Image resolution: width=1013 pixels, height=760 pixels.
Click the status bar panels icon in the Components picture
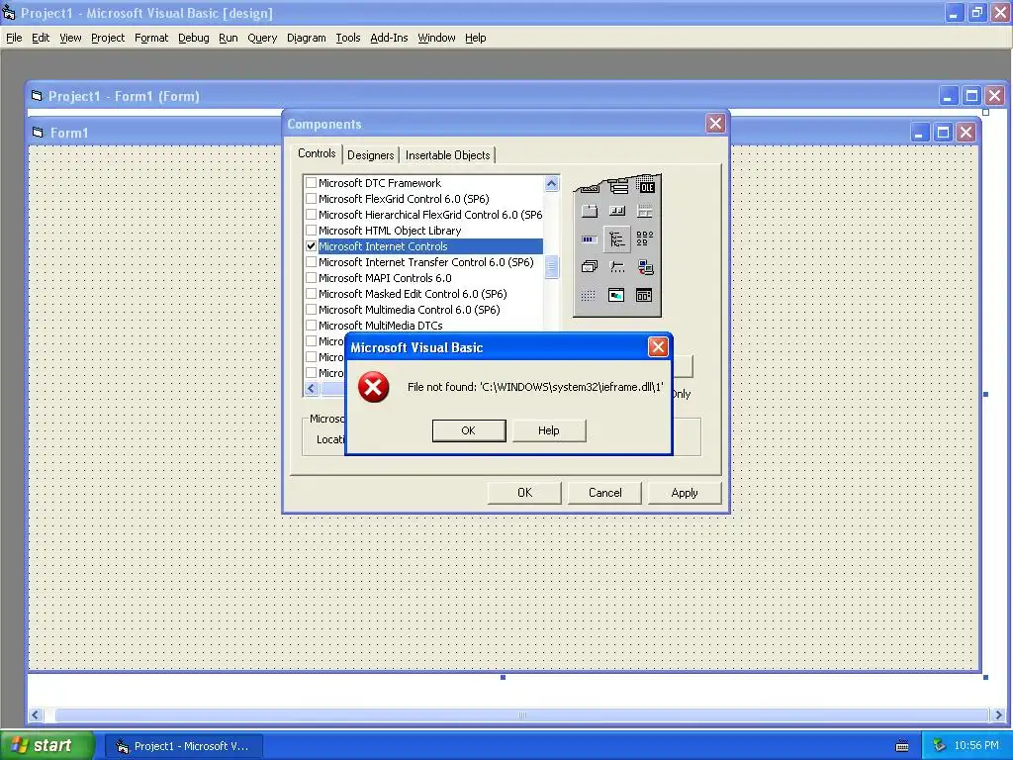click(x=617, y=211)
